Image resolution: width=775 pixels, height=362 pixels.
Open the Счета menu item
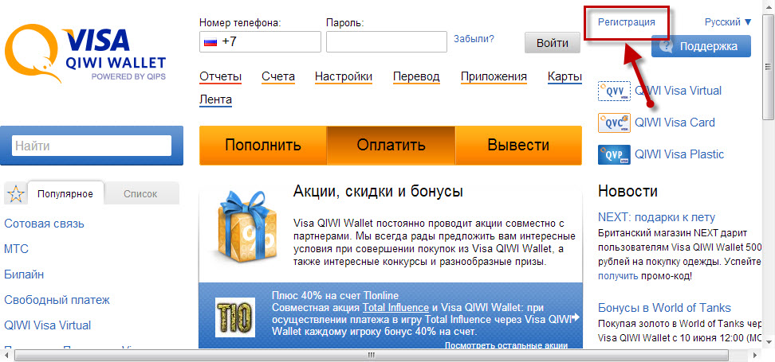(x=278, y=77)
